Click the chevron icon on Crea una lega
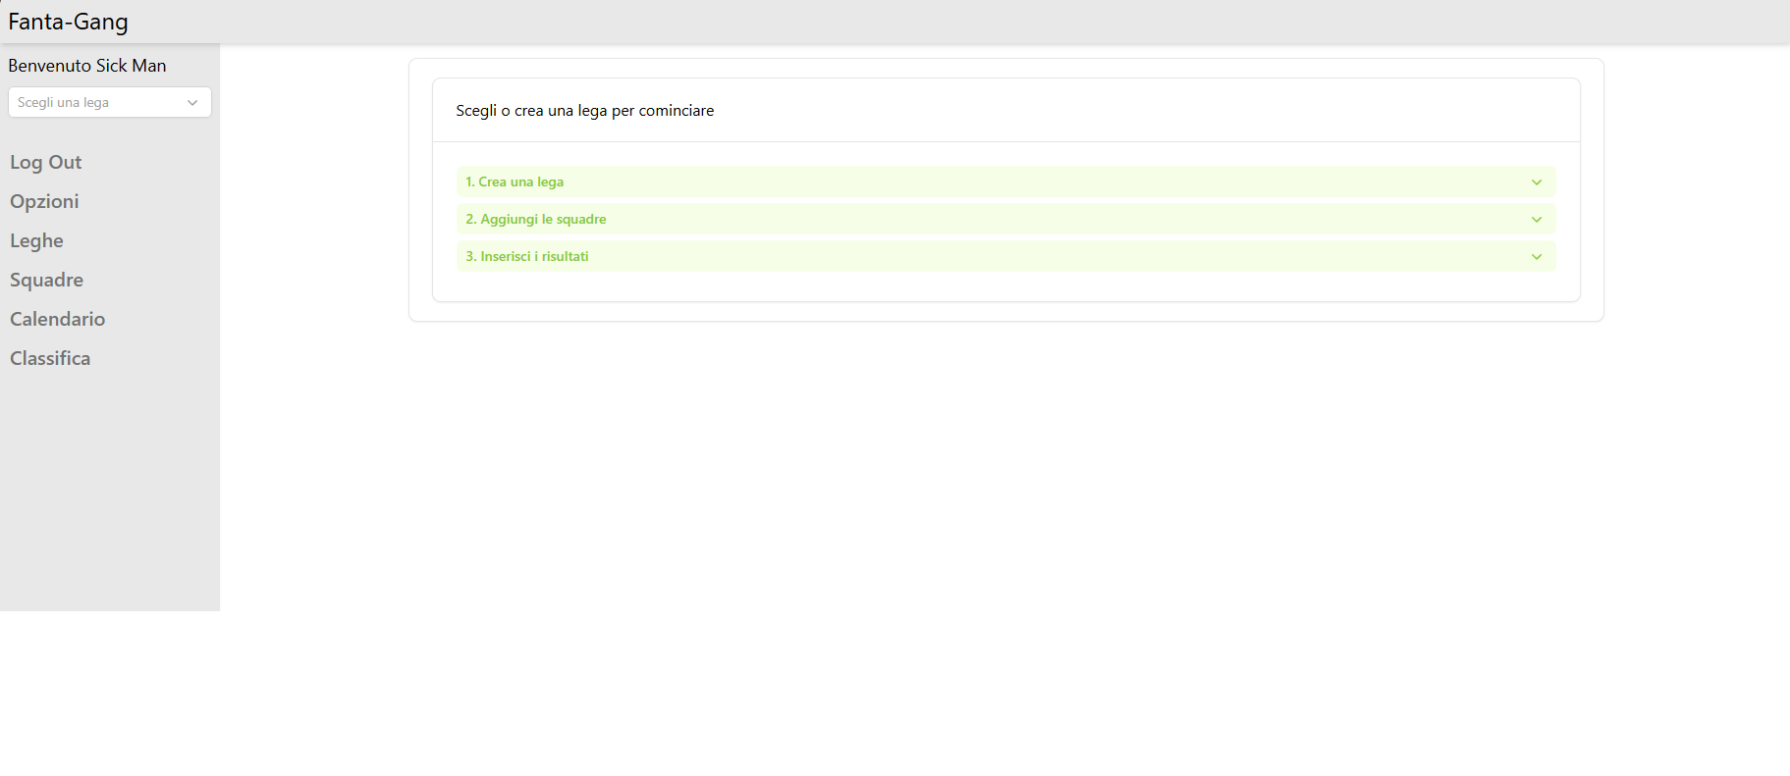The width and height of the screenshot is (1790, 776). point(1536,182)
